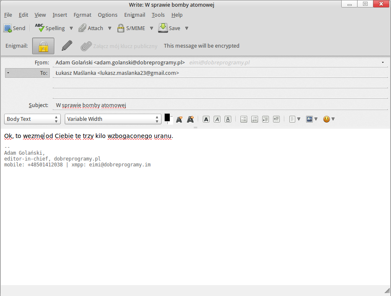Open the Edit menu

click(23, 15)
